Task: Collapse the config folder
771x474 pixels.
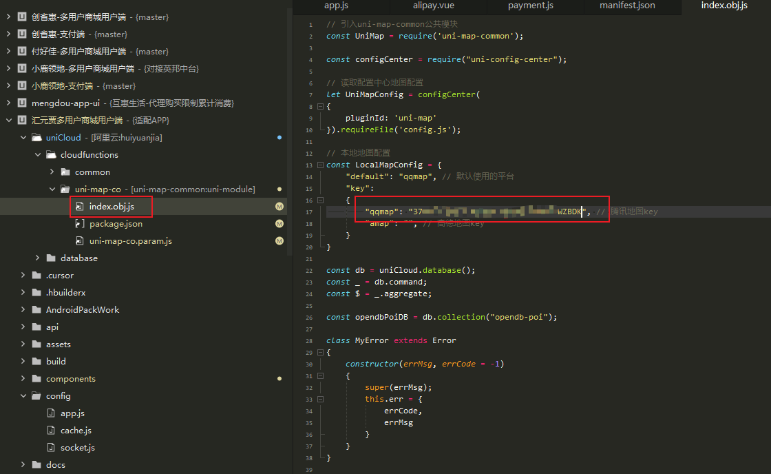Action: (23, 396)
